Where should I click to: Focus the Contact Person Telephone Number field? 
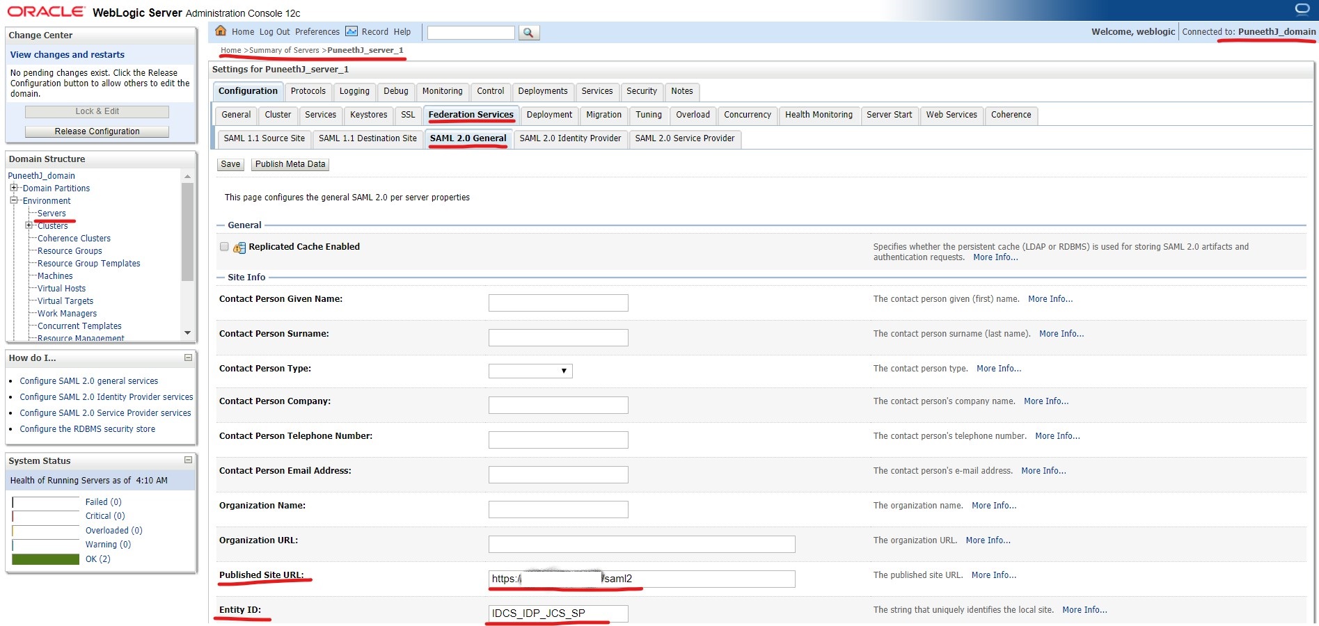[x=558, y=440]
